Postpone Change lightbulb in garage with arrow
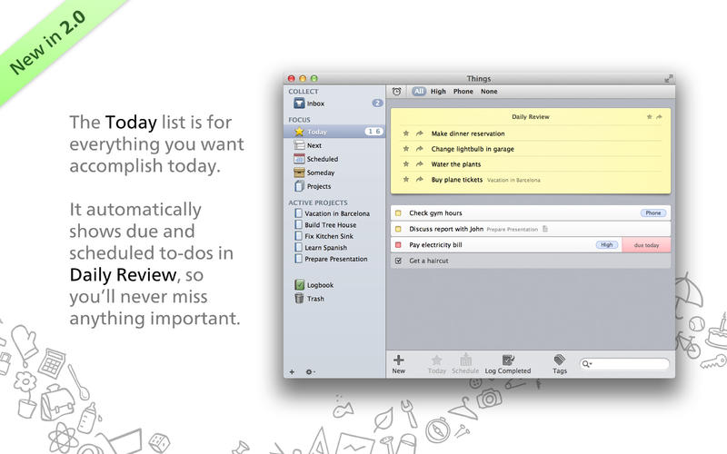This screenshot has height=454, width=727. tap(419, 149)
